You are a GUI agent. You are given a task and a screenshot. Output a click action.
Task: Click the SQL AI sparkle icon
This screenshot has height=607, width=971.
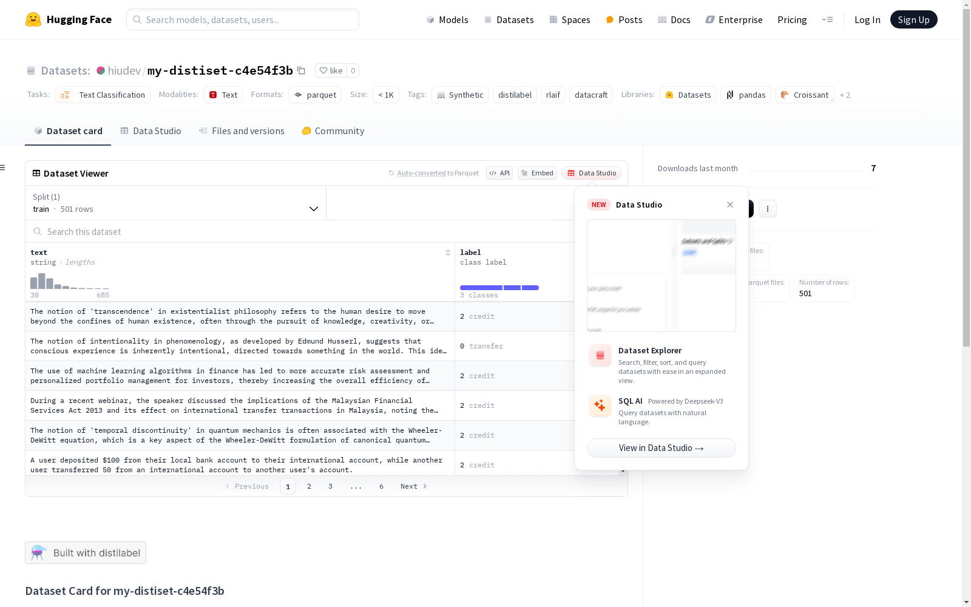[x=600, y=405]
